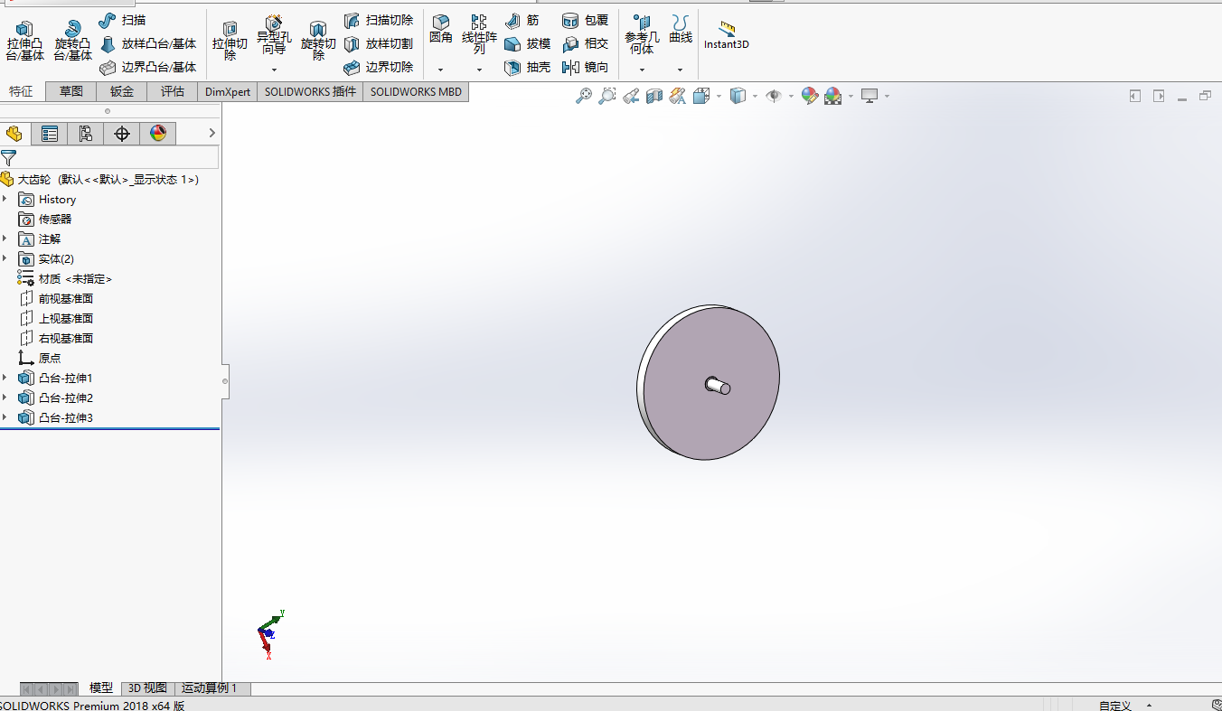Expand the History tree node
This screenshot has width=1222, height=711.
click(x=5, y=200)
